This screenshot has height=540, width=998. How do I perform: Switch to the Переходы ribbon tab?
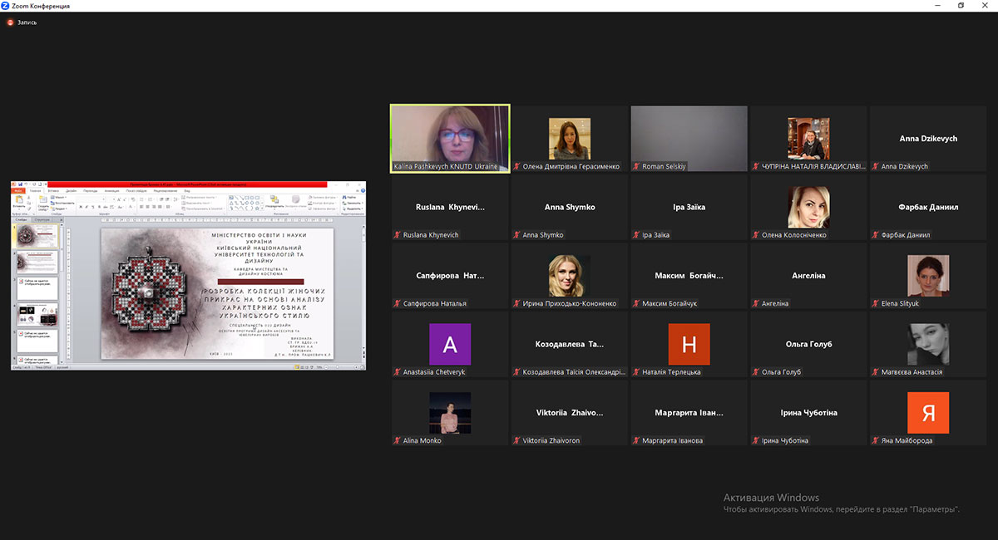(90, 191)
